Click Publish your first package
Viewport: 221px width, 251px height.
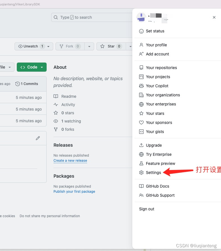point(74,192)
